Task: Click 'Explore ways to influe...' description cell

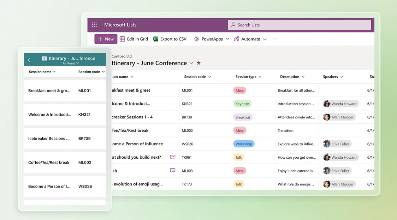Action: [296, 144]
